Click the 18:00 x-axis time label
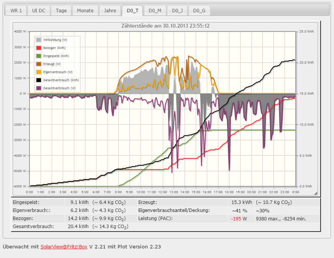 click(229, 192)
